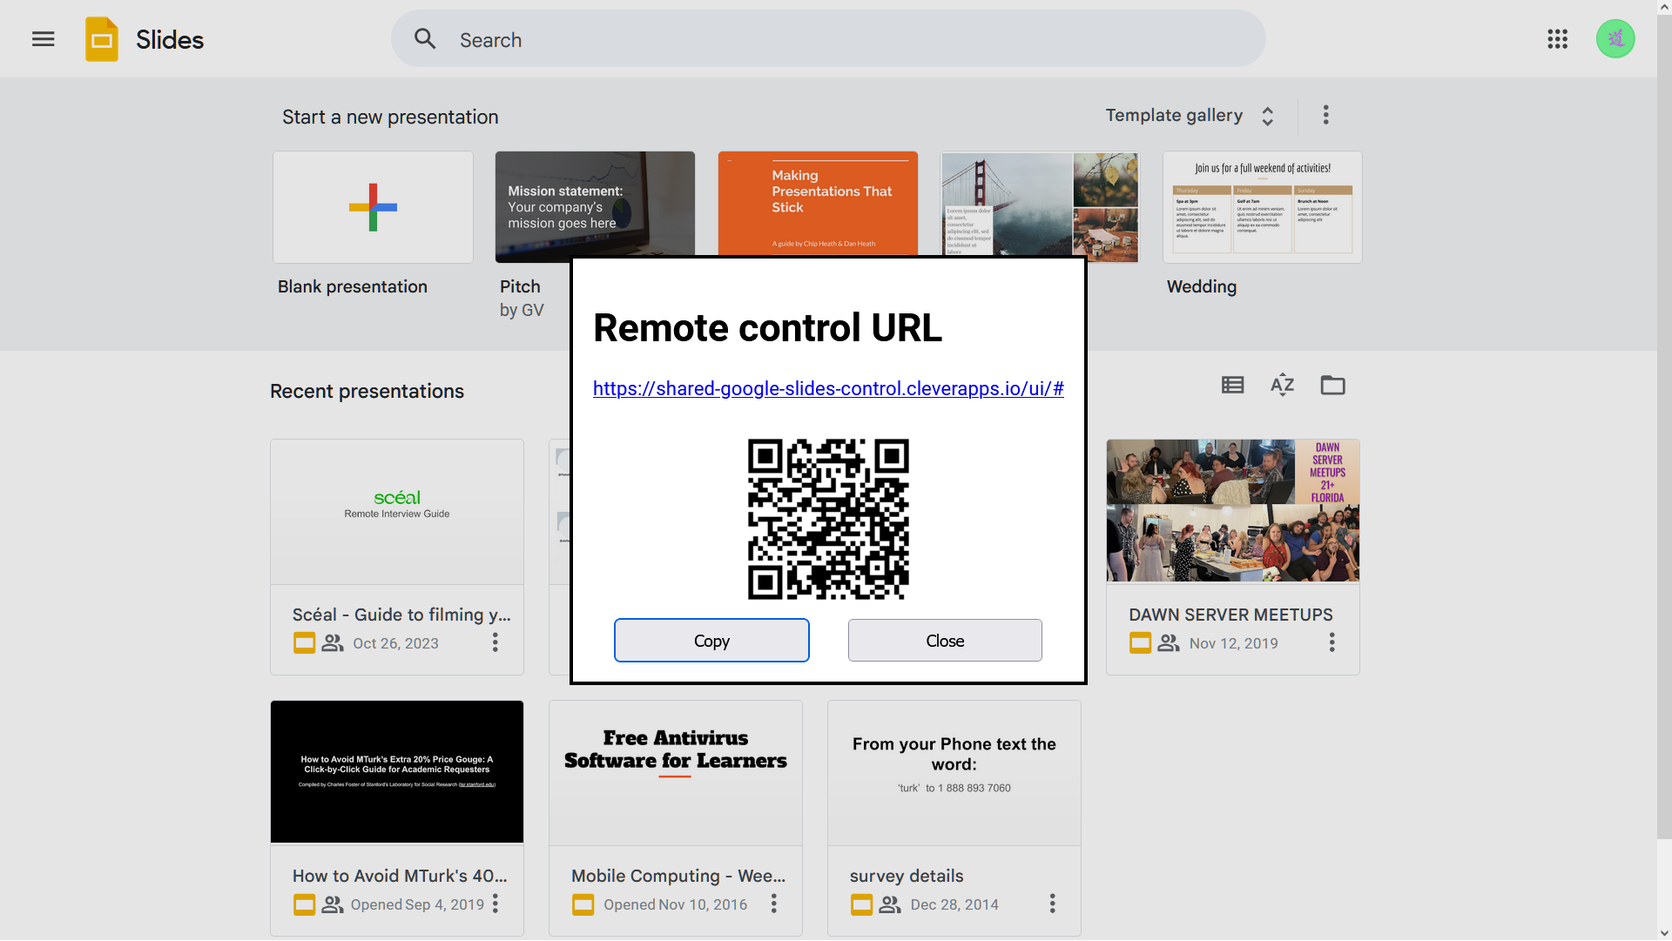Screen dimensions: 1672x941
Task: Click the search magnifier icon
Action: click(x=425, y=39)
